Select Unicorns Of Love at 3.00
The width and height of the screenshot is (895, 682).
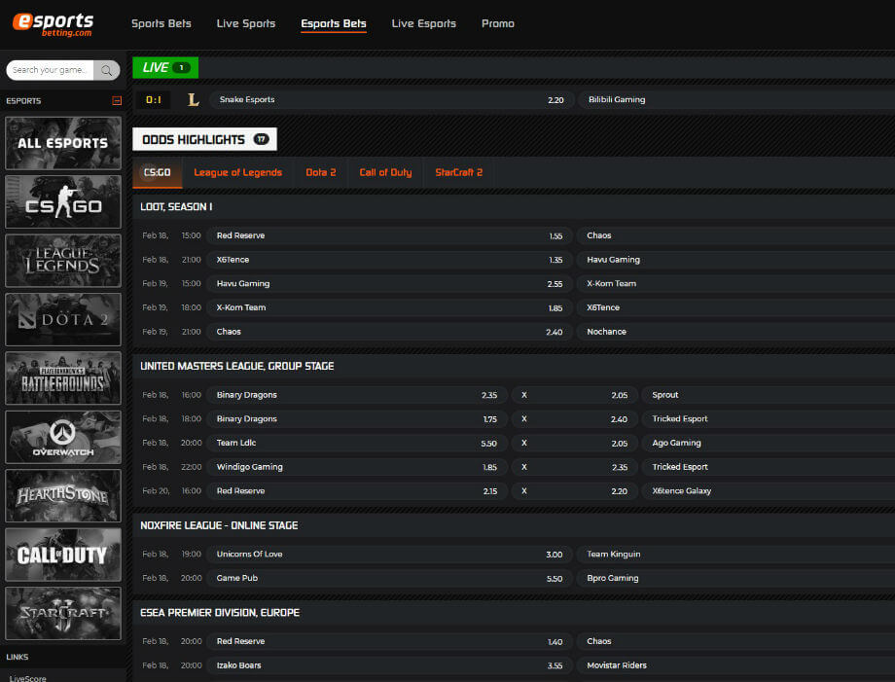coord(390,555)
